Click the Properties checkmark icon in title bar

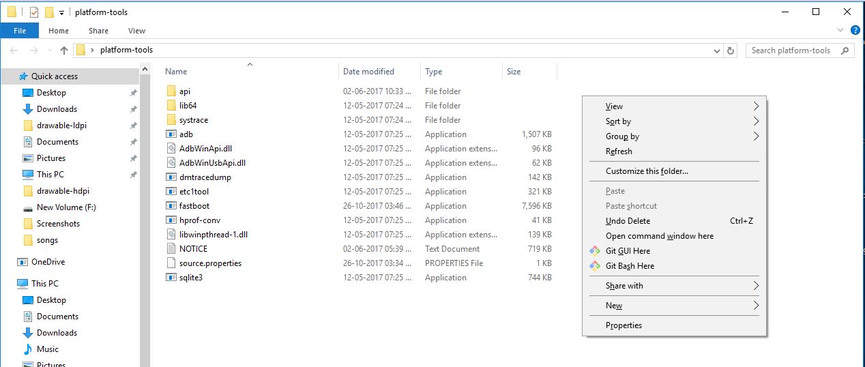[x=34, y=12]
